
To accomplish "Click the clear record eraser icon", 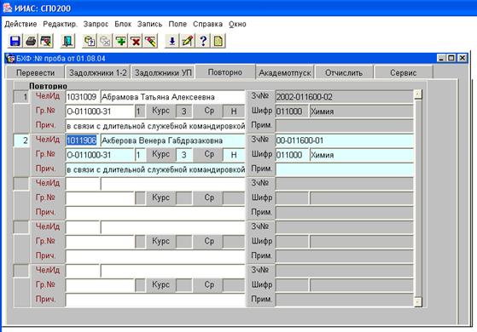I will pyautogui.click(x=150, y=41).
